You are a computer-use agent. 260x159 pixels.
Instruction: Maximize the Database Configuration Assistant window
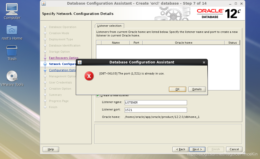click(236, 4)
